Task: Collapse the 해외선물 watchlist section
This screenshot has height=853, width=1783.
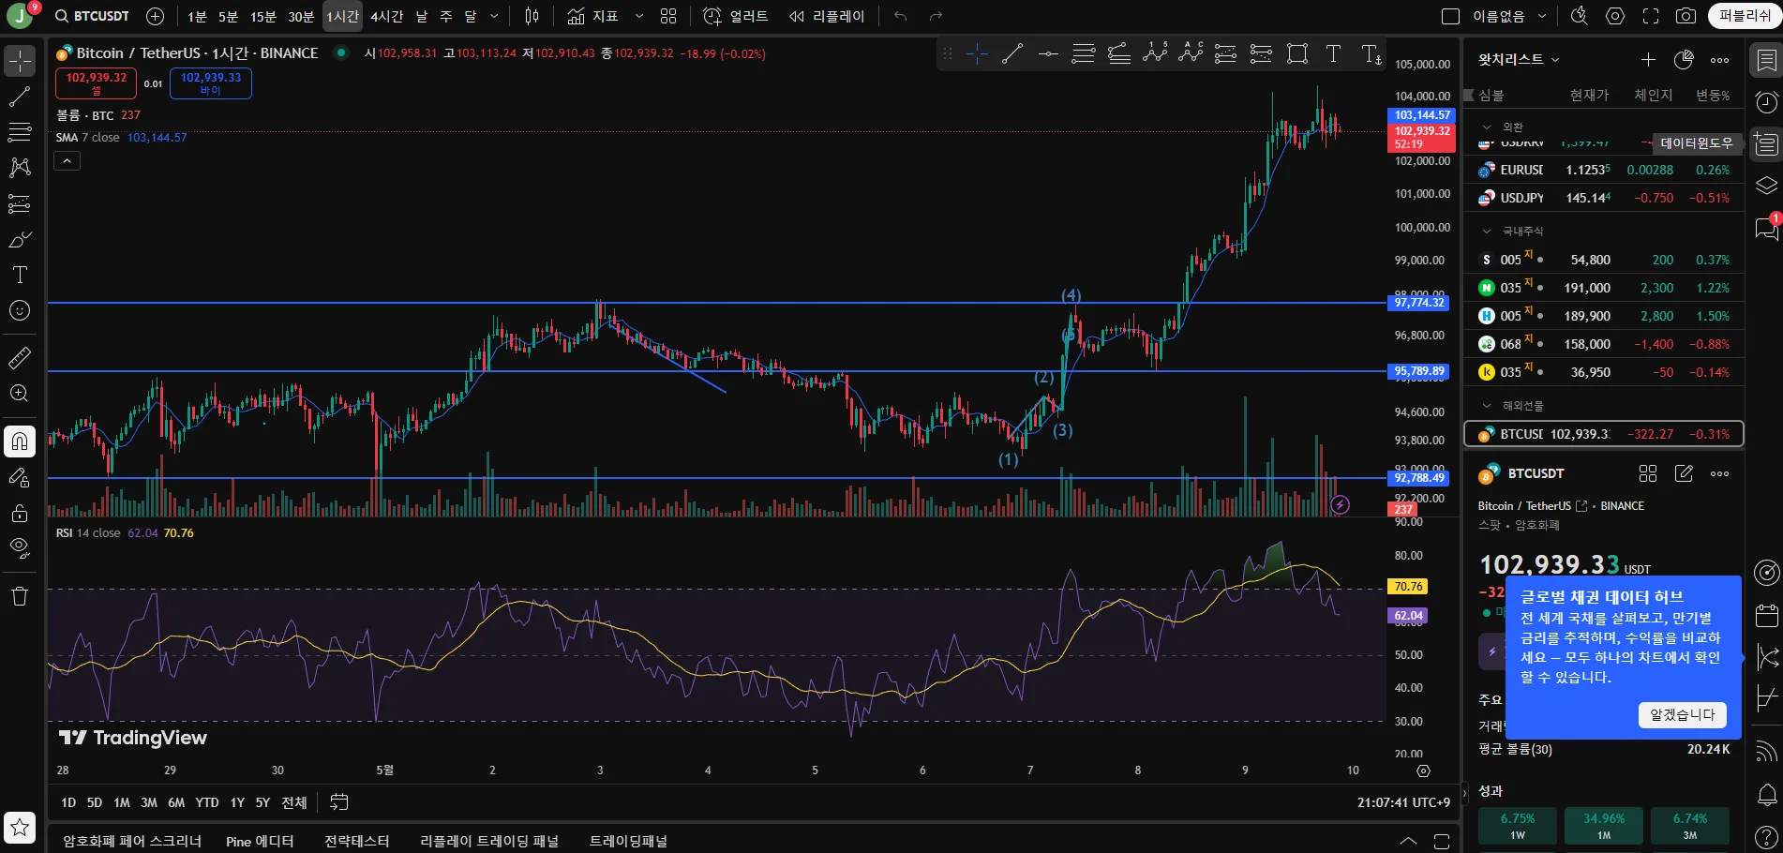Action: [1486, 406]
